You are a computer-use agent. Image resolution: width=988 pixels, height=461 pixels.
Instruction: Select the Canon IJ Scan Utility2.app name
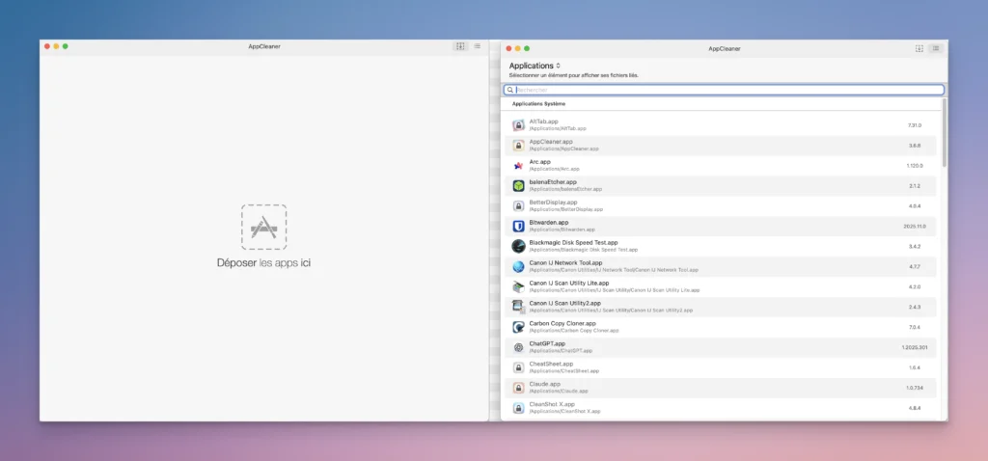[565, 303]
